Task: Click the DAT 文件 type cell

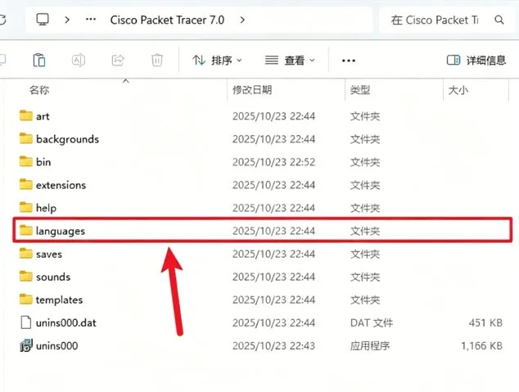Action: (372, 323)
